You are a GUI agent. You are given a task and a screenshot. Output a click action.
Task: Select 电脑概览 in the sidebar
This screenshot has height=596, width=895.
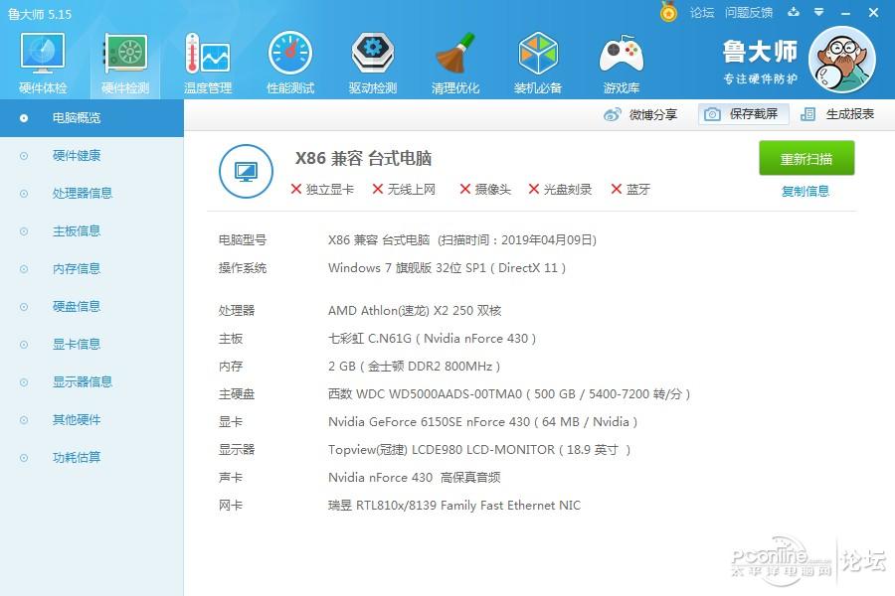point(91,118)
